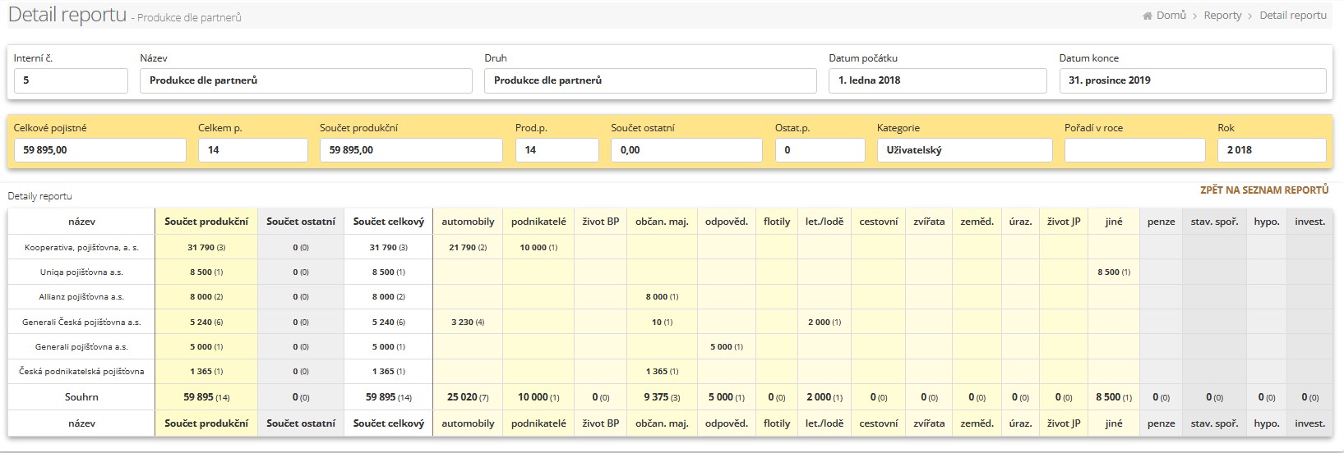Click Kooperativa automobily value 21 790
Viewport: 1344px width, 453px height.
click(468, 247)
